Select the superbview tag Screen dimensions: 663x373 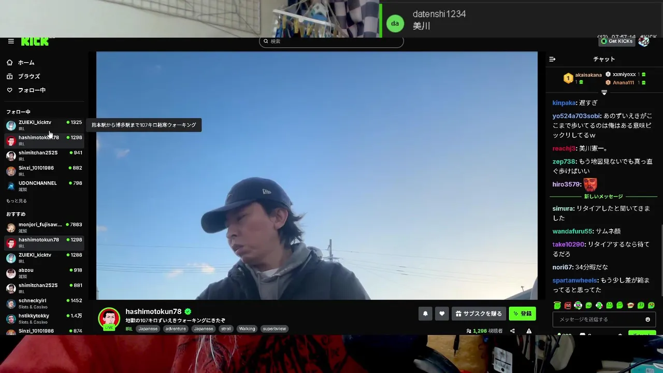273,328
